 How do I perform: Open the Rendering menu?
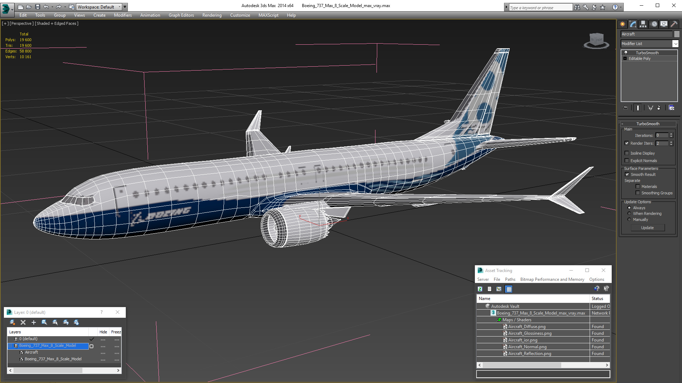[x=212, y=15]
